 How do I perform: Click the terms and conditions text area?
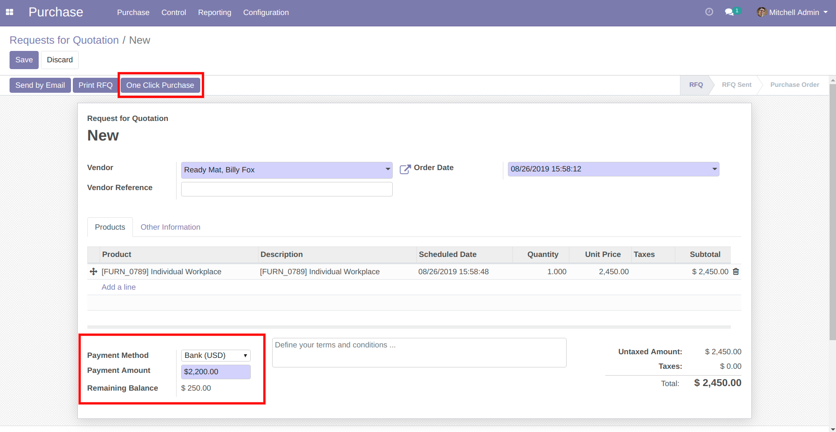[x=419, y=352]
